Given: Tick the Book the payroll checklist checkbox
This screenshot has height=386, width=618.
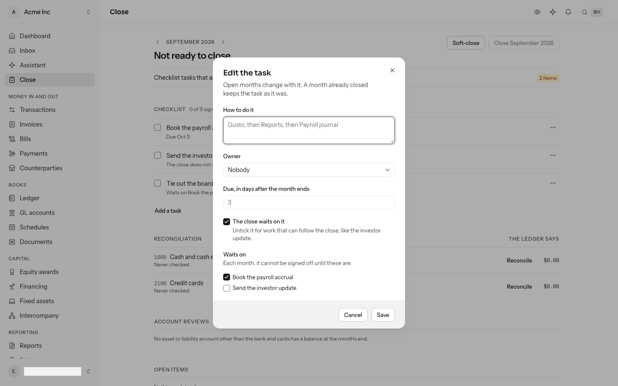Looking at the screenshot, I should [158, 127].
